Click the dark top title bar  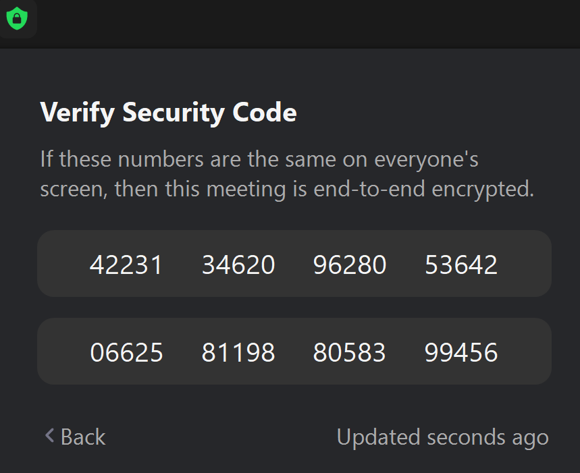coord(304,24)
